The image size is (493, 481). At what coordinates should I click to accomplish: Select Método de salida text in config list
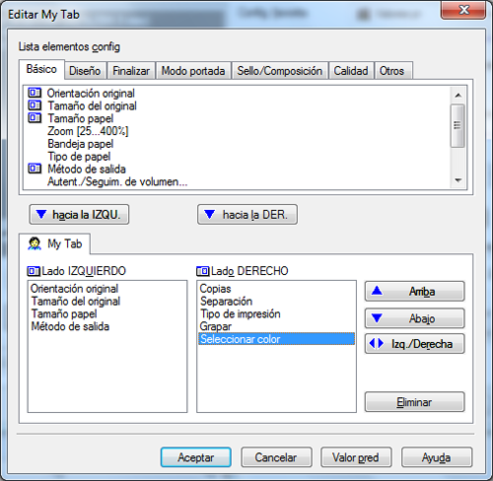87,169
